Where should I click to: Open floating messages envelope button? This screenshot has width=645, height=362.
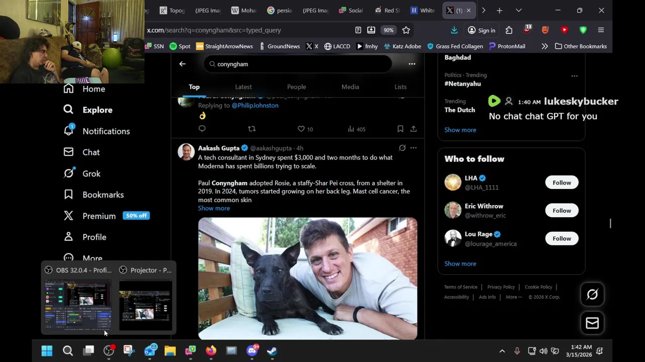[592, 323]
